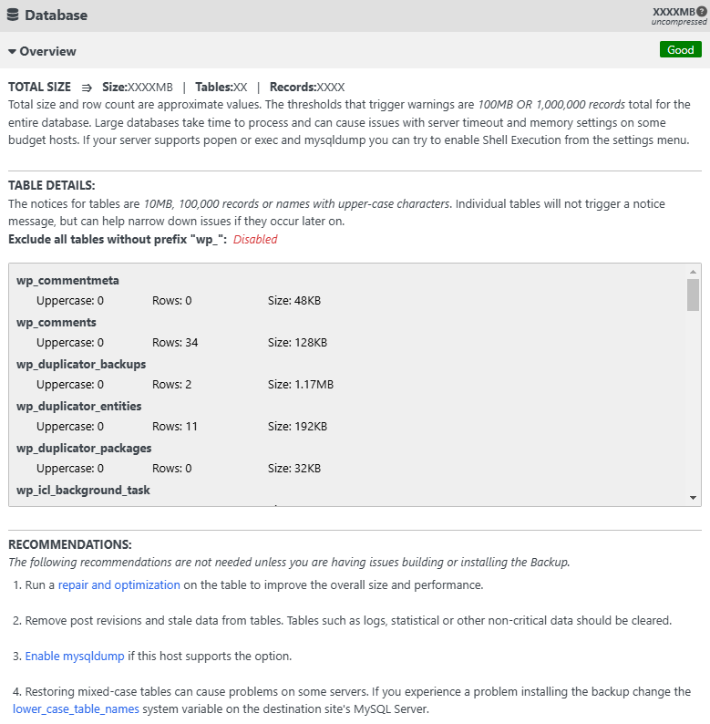710x724 pixels.
Task: Select the wp_commentmeta table name
Action: (x=67, y=280)
